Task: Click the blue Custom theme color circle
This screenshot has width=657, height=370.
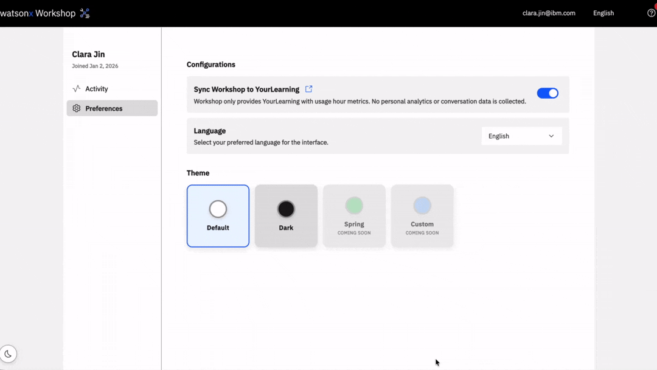Action: [x=422, y=206]
